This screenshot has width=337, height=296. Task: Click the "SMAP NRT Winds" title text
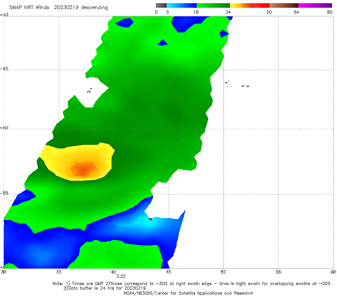click(x=29, y=8)
